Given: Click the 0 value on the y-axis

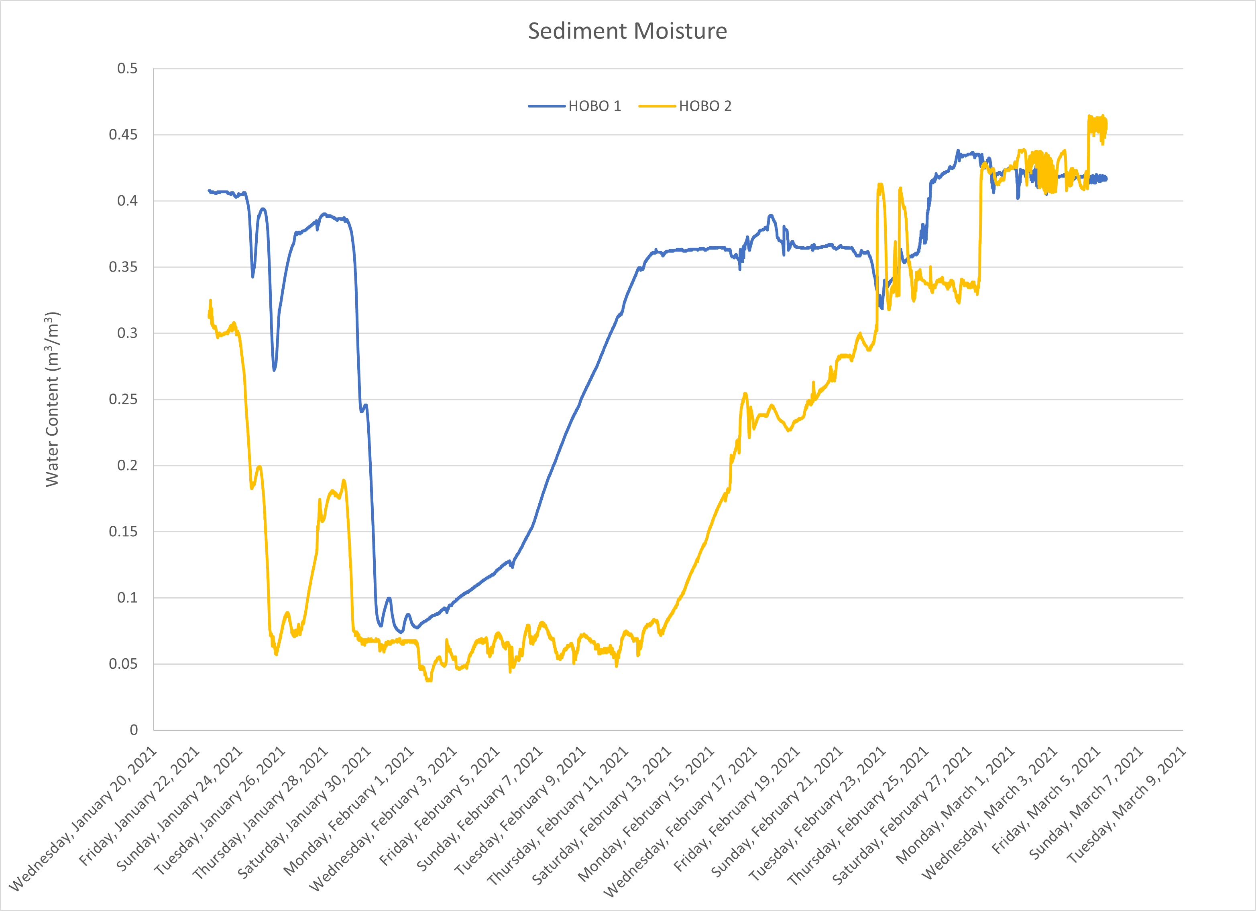Looking at the screenshot, I should [x=134, y=730].
